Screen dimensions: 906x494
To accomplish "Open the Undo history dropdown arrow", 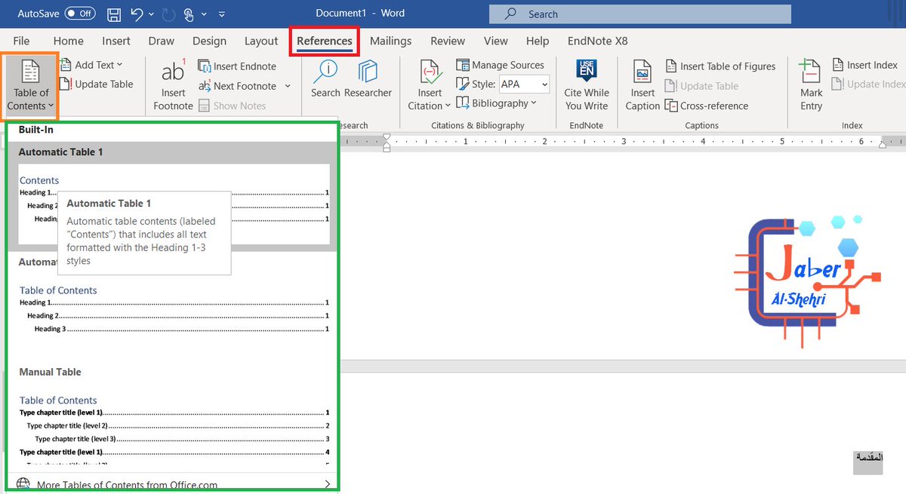I will tap(150, 14).
